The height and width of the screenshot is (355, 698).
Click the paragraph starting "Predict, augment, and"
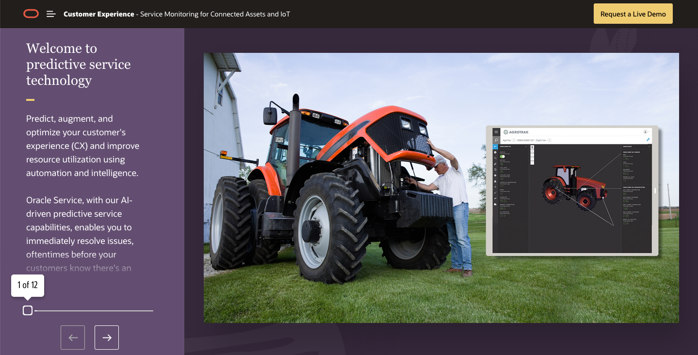83,145
